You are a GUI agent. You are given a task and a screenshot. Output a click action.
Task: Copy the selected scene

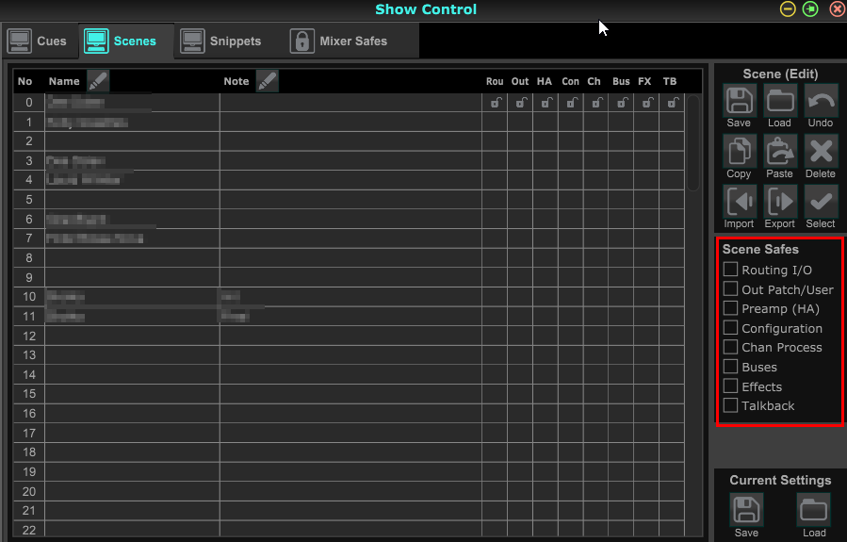click(739, 152)
